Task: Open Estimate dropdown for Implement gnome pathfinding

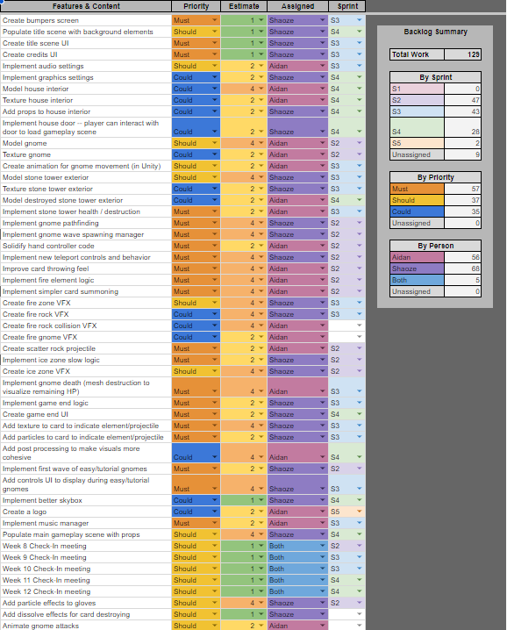Action: pos(261,223)
